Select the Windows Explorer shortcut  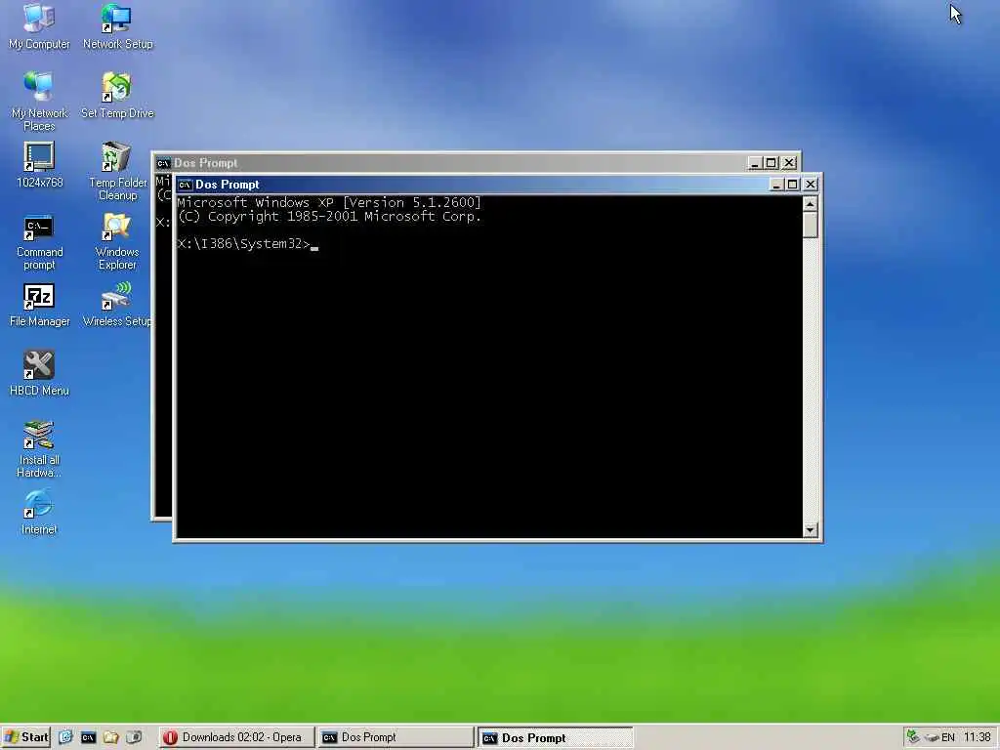point(117,242)
